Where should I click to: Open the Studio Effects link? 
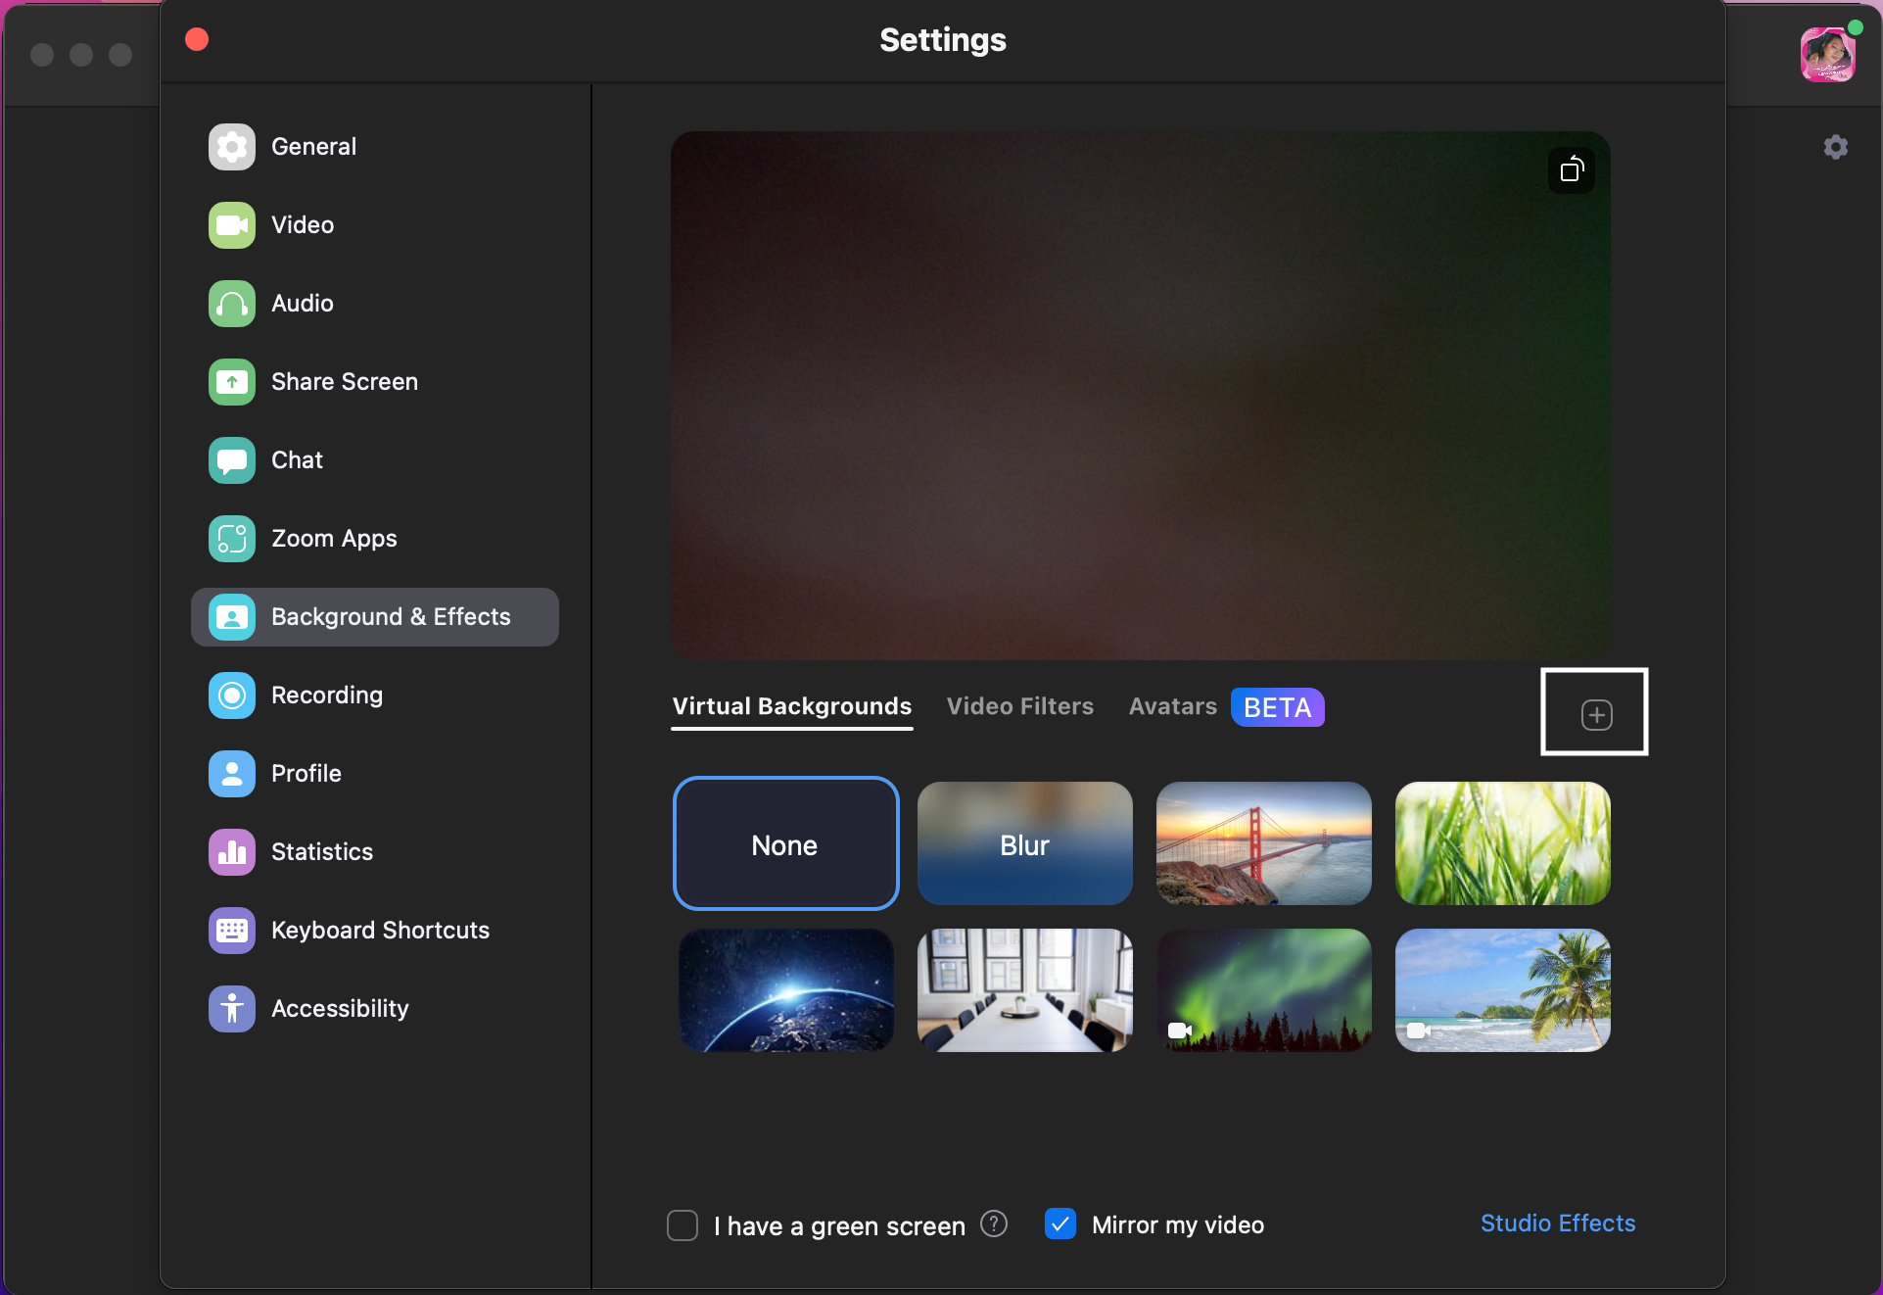tap(1557, 1223)
